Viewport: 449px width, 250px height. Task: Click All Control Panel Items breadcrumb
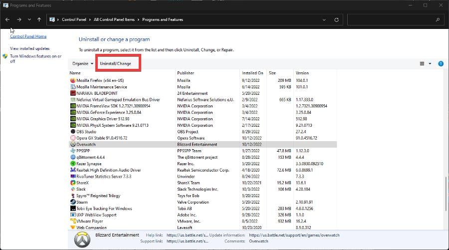click(114, 19)
